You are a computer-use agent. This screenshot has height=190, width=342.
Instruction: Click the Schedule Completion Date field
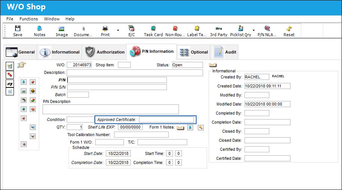click(x=118, y=162)
